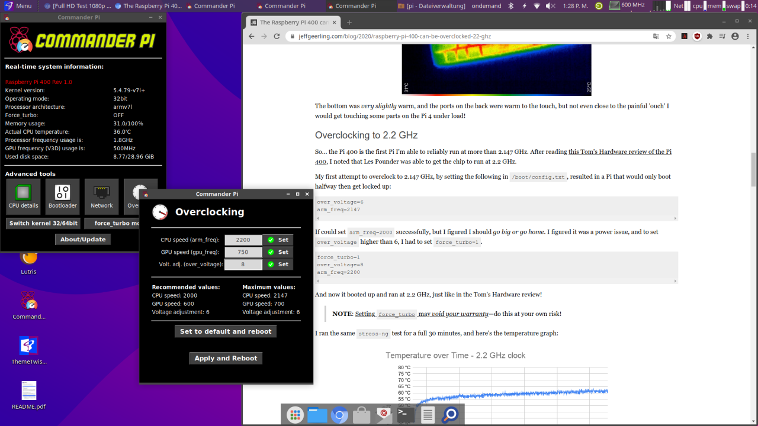Open the browser Extensions puzzle icon

(710, 36)
